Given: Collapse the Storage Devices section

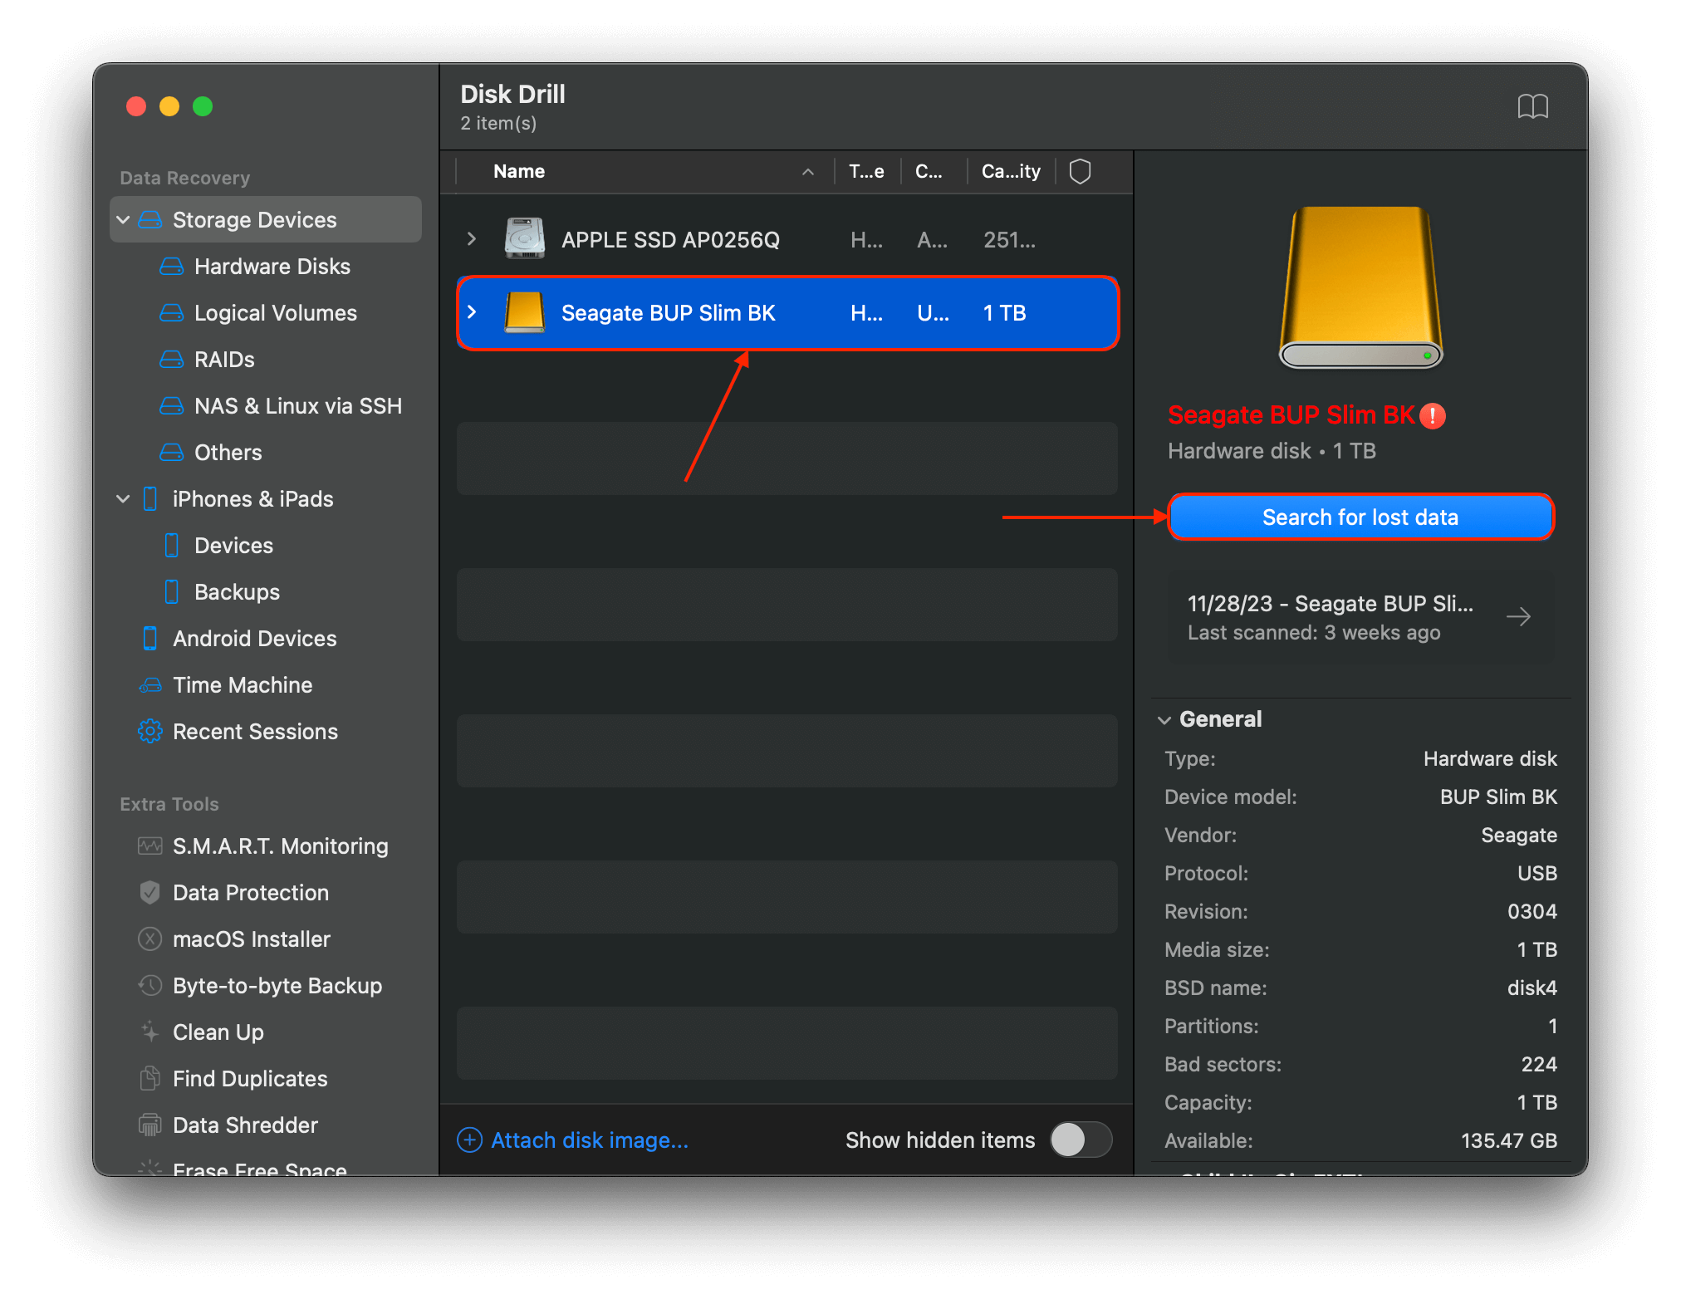Looking at the screenshot, I should click(x=123, y=219).
